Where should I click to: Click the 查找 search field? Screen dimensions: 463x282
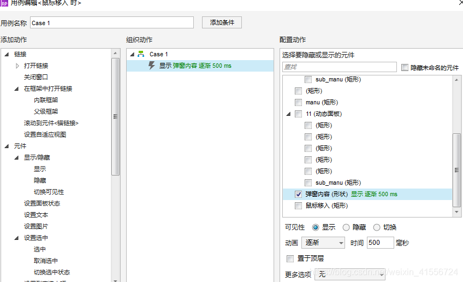coord(339,67)
